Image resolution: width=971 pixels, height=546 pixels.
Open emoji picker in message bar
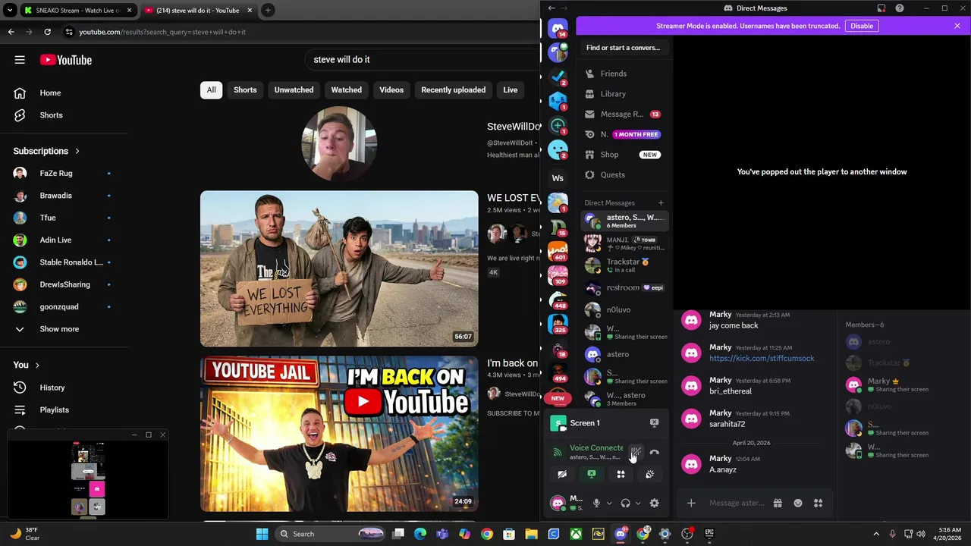798,503
